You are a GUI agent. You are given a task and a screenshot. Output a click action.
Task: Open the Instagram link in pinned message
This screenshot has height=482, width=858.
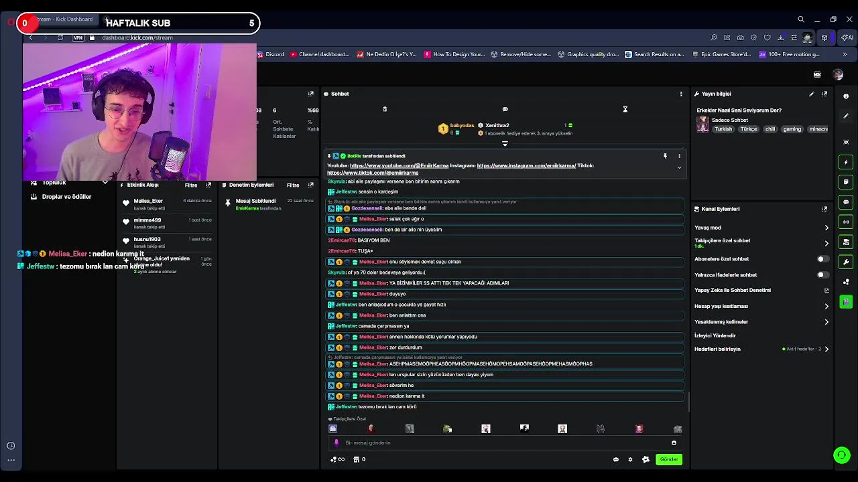pyautogui.click(x=526, y=165)
